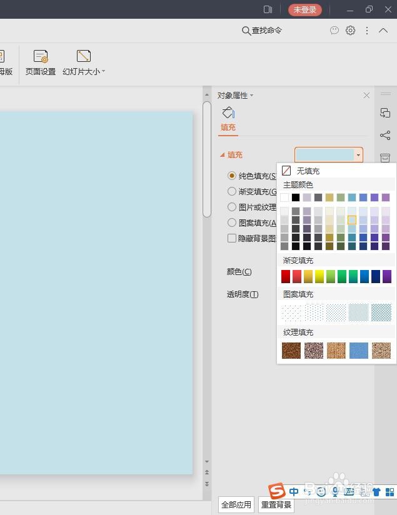Open the vertical three-dot more menu
397x515 pixels.
[367, 31]
